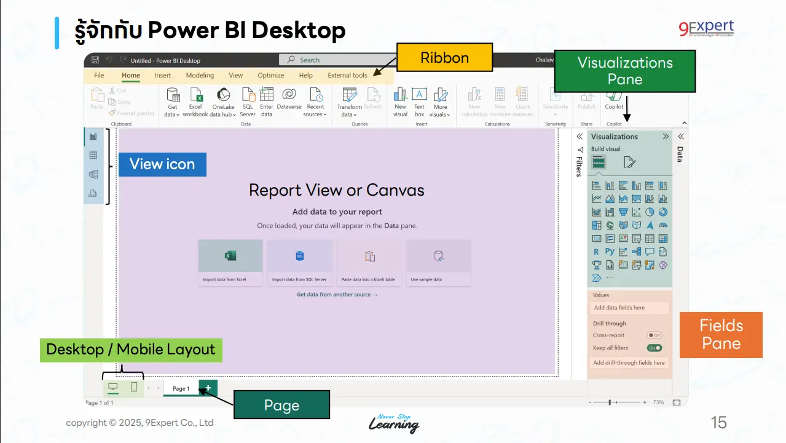Open the Insert ribbon tab
The height and width of the screenshot is (443, 786).
coord(163,75)
